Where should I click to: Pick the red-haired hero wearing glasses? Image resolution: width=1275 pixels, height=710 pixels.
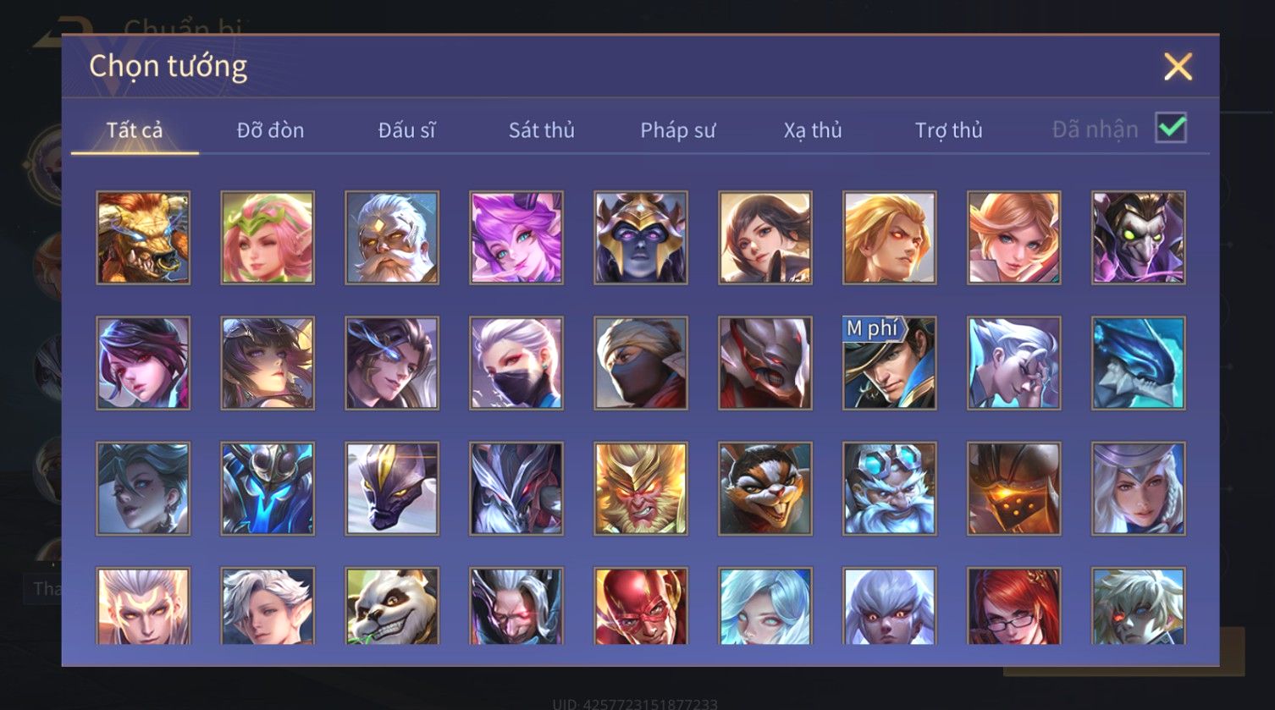coord(1014,605)
